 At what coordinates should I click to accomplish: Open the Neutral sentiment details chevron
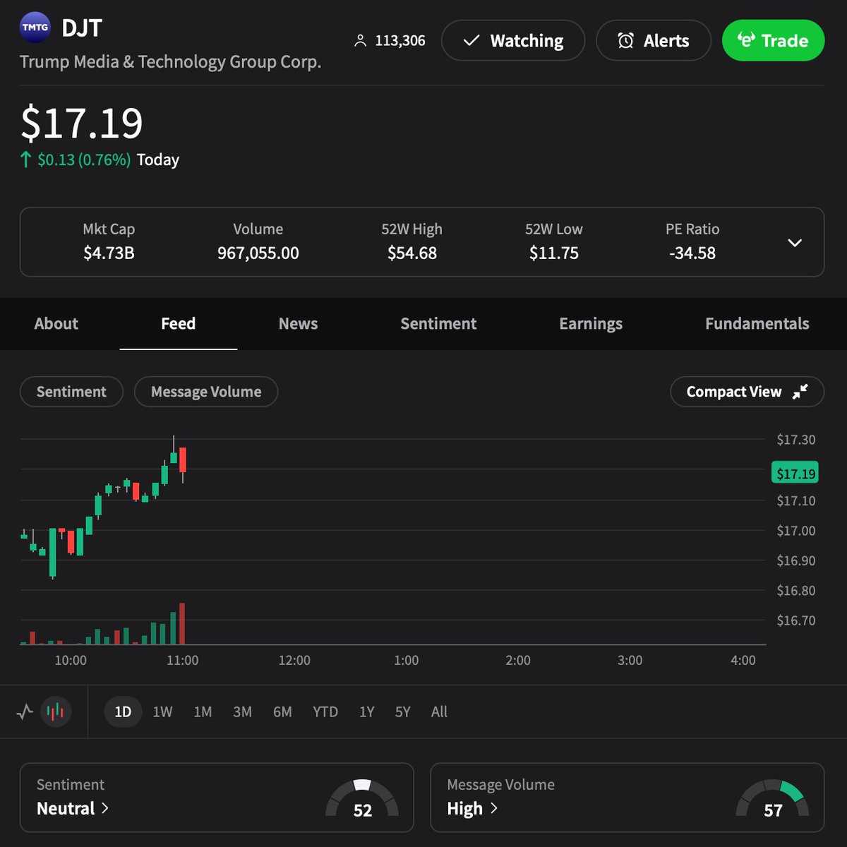click(105, 807)
